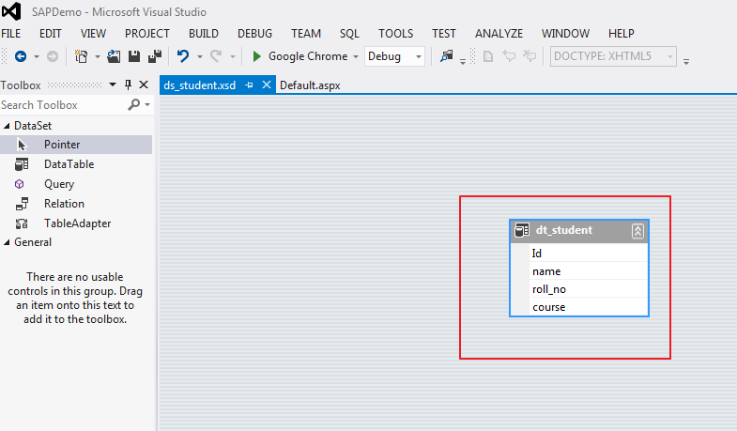Open the EDIT menu
Image resolution: width=737 pixels, height=431 pixels.
tap(51, 34)
